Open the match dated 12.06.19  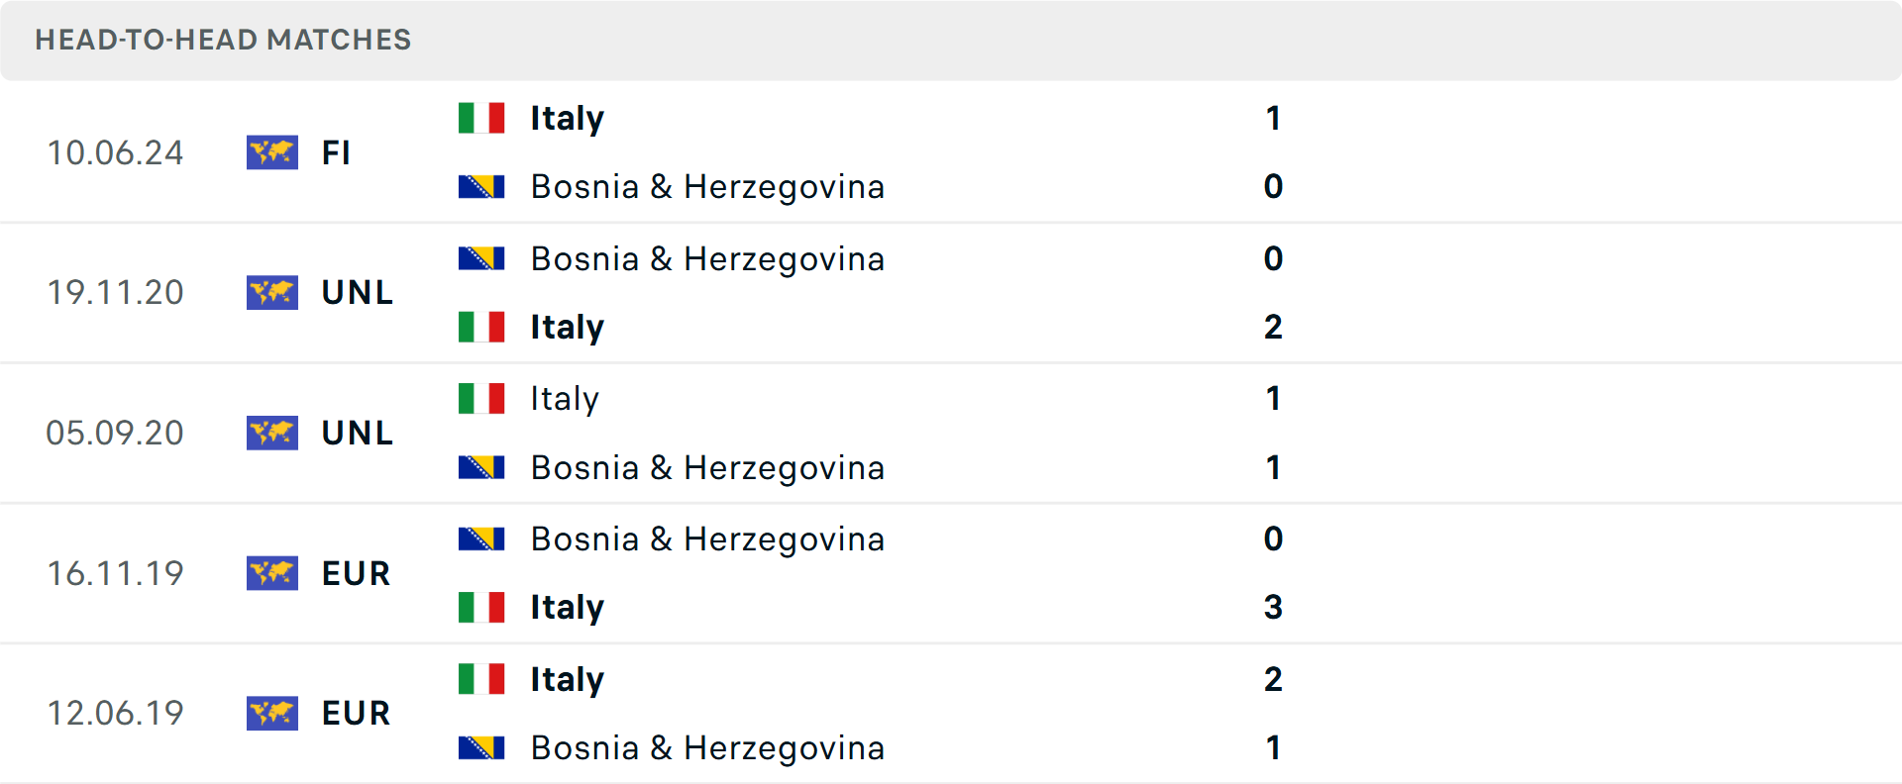tap(115, 713)
